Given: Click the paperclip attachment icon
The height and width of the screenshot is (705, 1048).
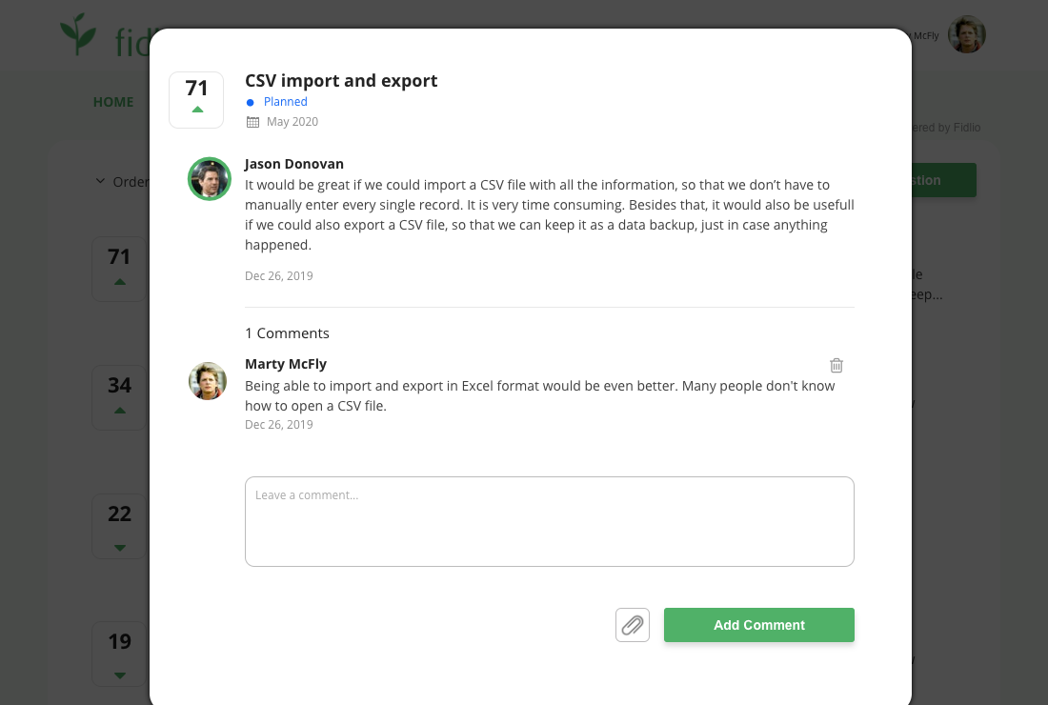Looking at the screenshot, I should point(633,625).
